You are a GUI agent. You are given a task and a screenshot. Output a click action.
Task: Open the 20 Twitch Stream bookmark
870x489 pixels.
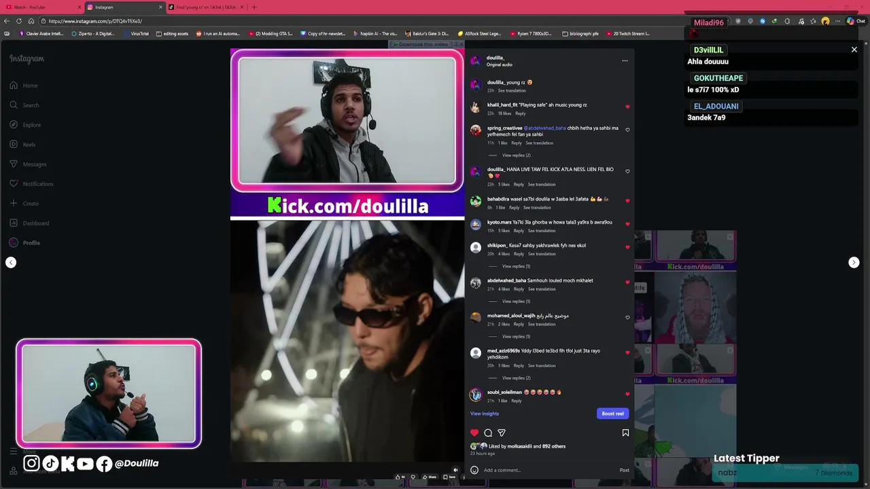[628, 33]
